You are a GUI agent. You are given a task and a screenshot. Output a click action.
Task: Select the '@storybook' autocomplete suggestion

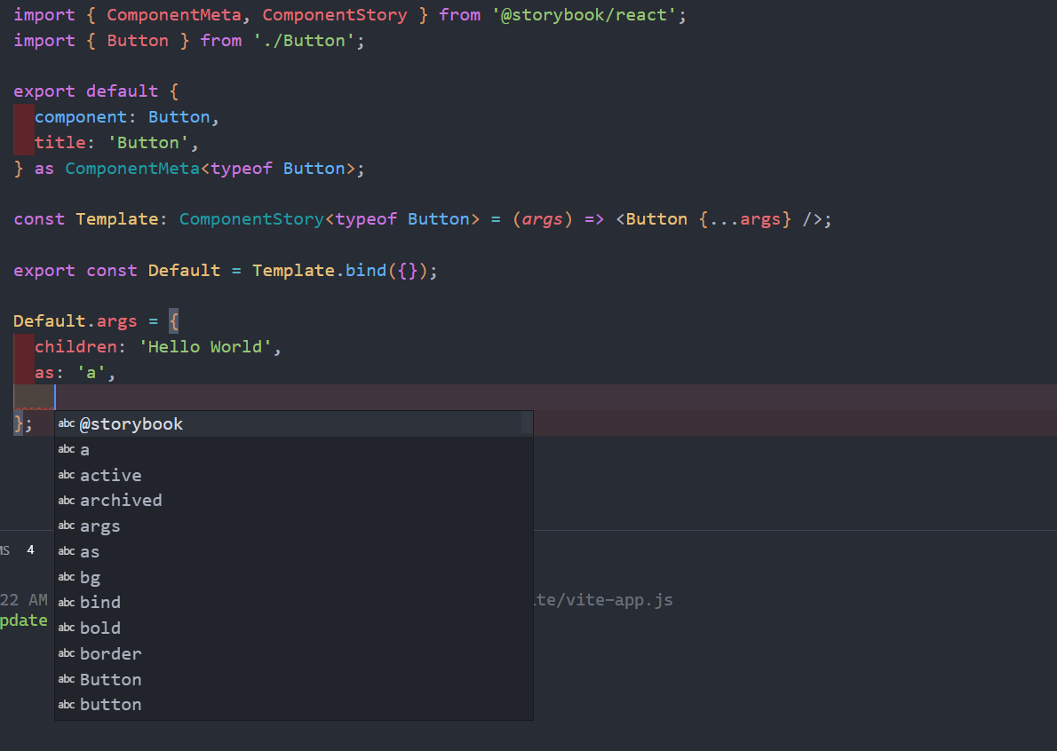(293, 423)
